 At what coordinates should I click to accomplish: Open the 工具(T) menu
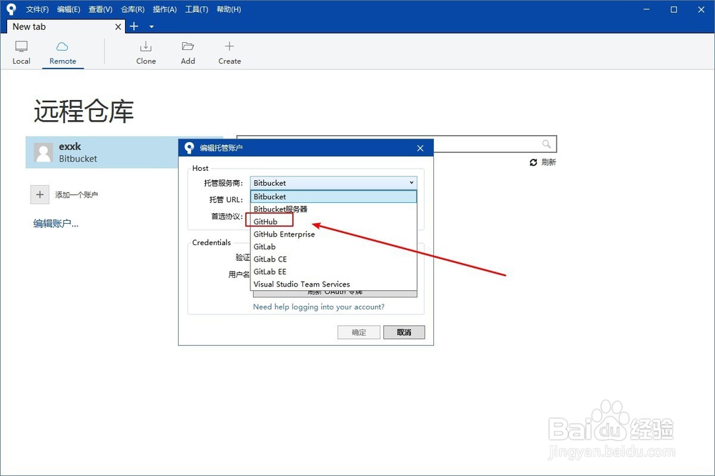click(197, 9)
